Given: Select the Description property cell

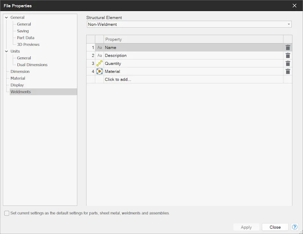Looking at the screenshot, I should coord(194,55).
